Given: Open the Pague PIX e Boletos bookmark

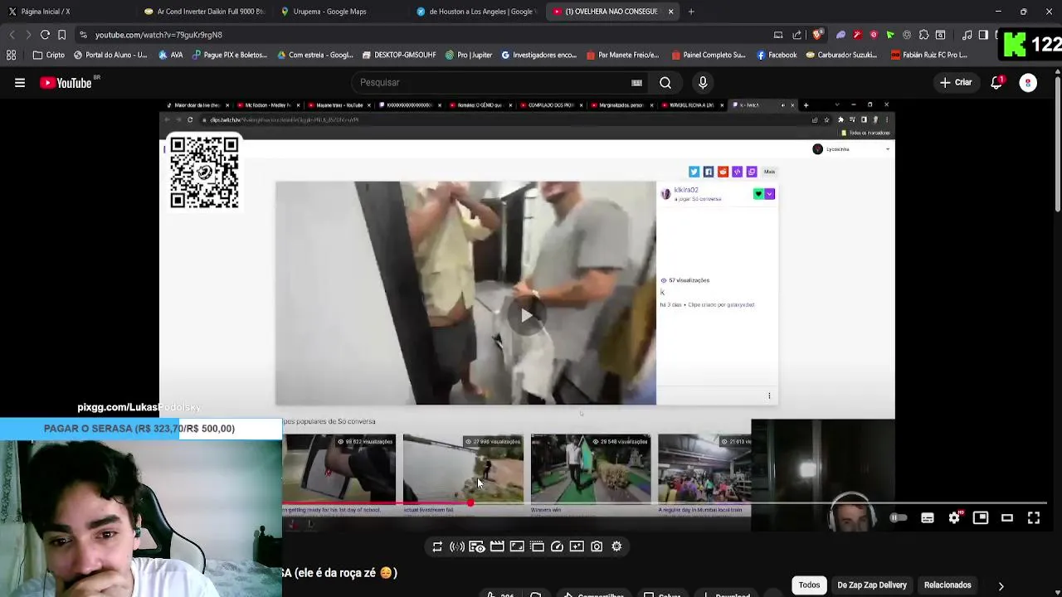Looking at the screenshot, I should pos(230,55).
